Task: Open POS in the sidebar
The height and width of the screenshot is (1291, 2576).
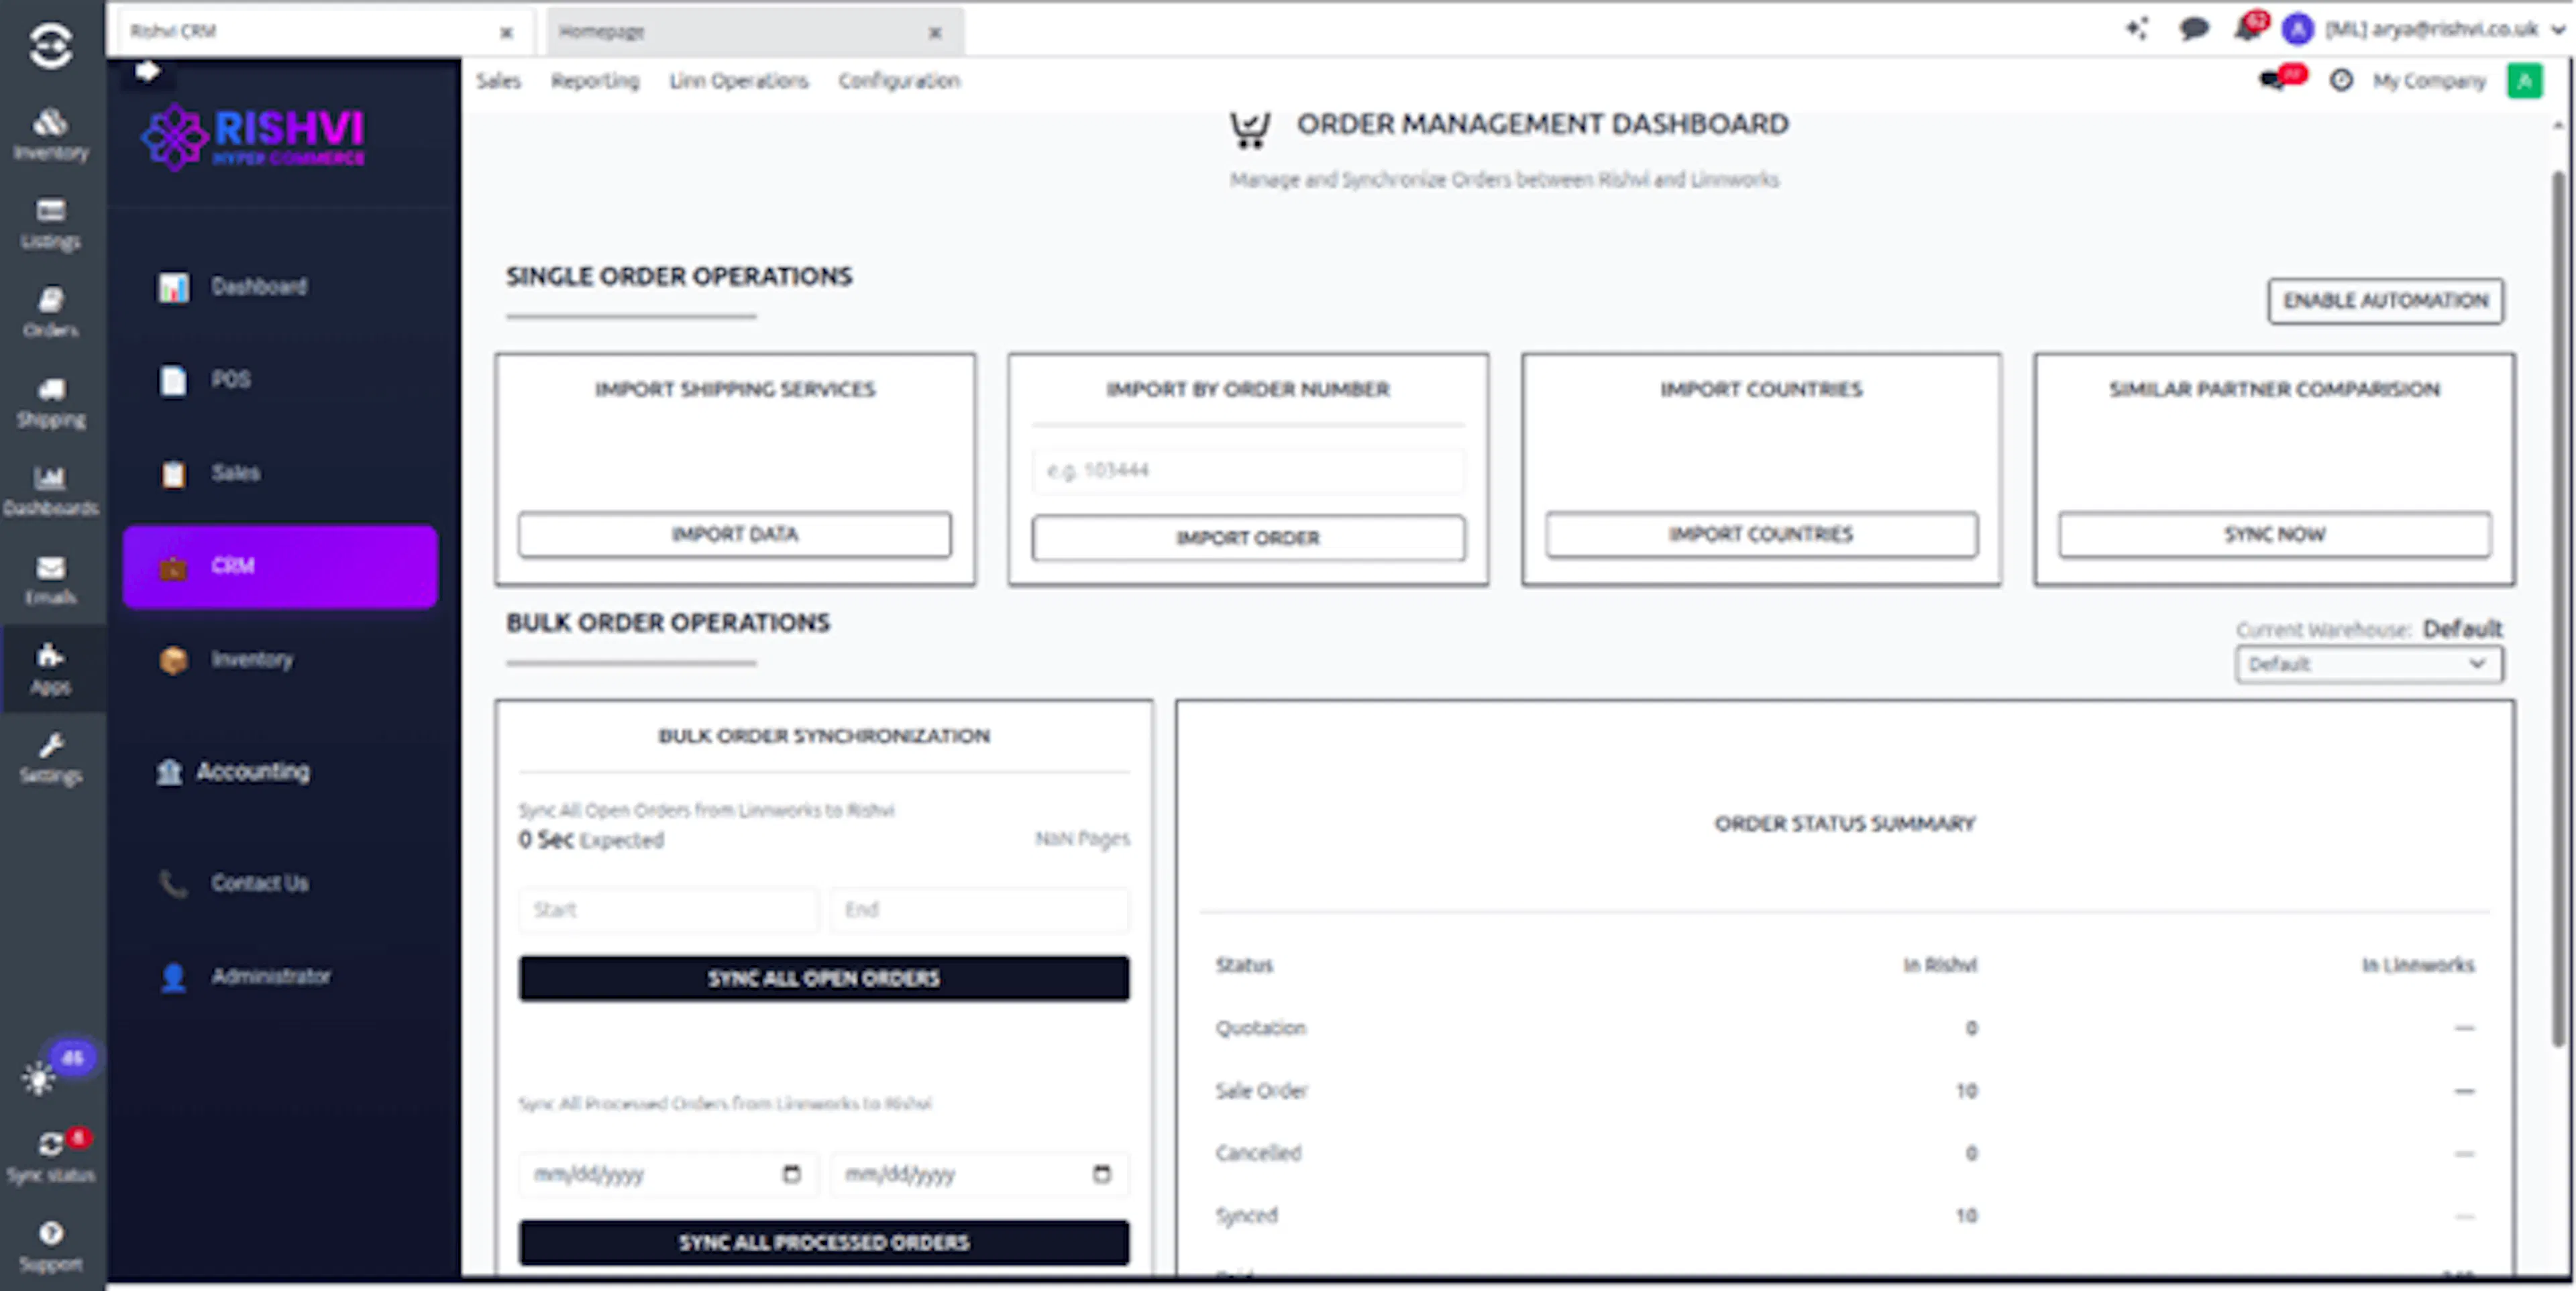Action: click(x=280, y=380)
